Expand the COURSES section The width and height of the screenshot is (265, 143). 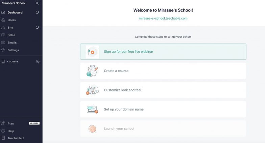13,61
